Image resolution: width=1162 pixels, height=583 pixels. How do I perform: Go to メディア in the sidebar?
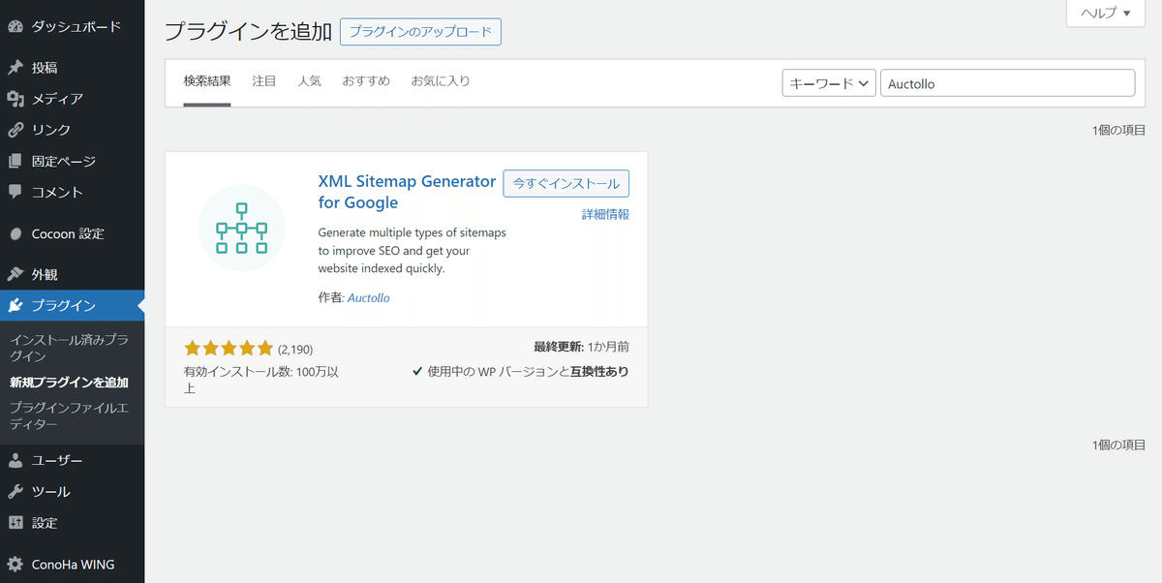point(72,99)
